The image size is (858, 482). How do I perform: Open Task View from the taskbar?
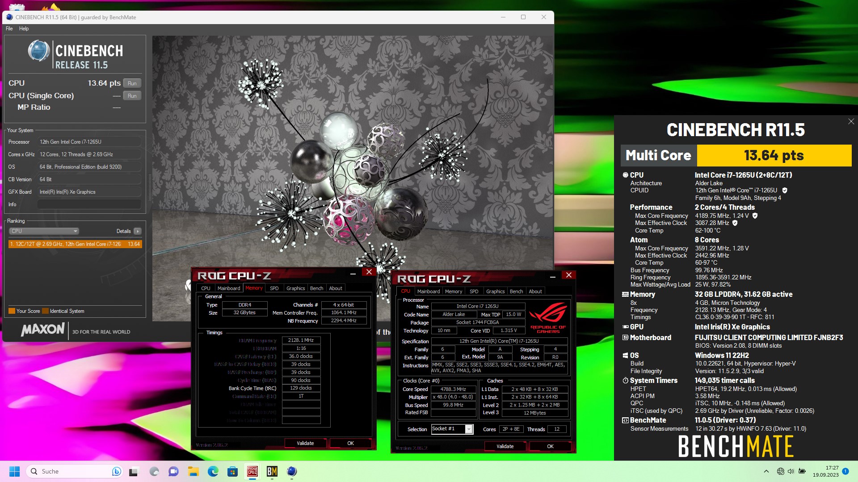tap(134, 471)
